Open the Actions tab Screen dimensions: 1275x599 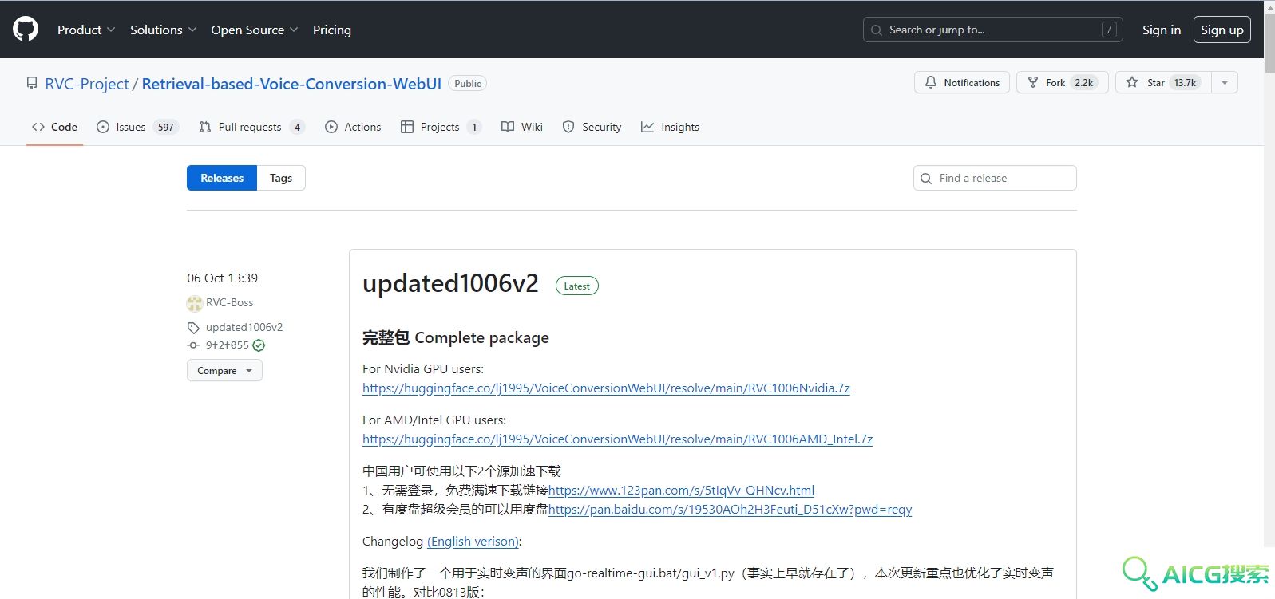pos(353,127)
